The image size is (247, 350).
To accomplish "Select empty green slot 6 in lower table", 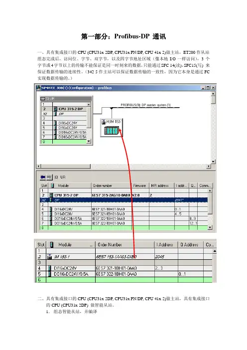I will point(124,280).
